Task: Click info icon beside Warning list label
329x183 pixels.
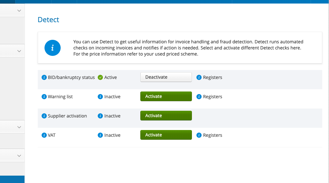Action: (x=44, y=97)
